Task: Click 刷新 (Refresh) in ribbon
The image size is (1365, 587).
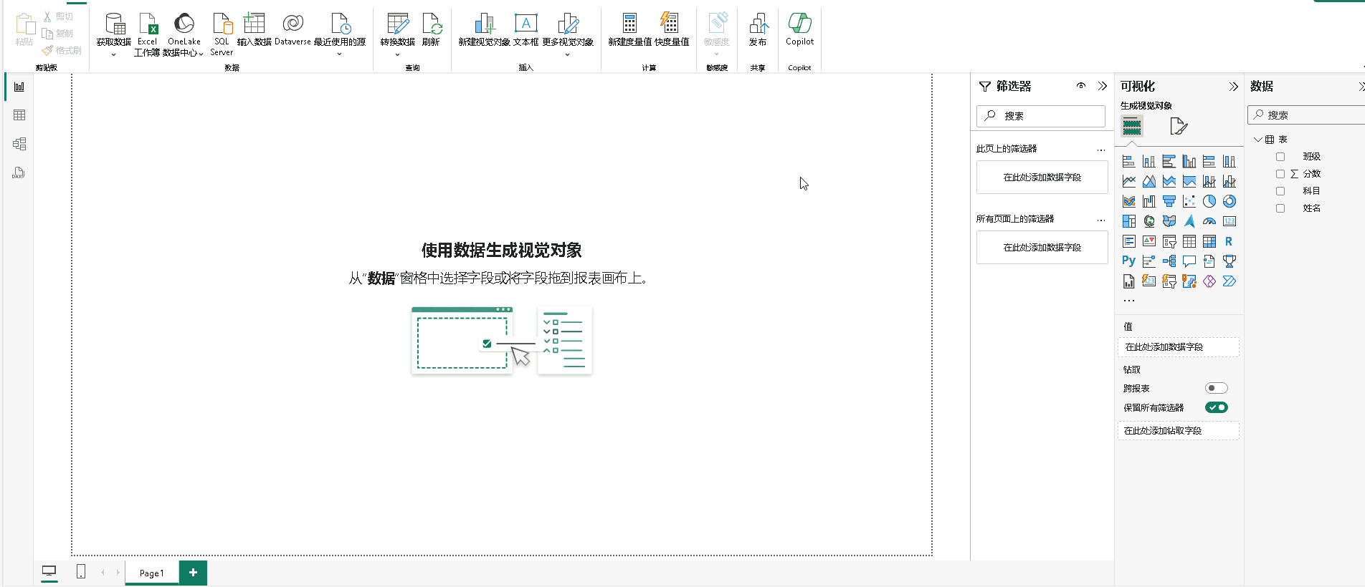Action: pyautogui.click(x=431, y=29)
